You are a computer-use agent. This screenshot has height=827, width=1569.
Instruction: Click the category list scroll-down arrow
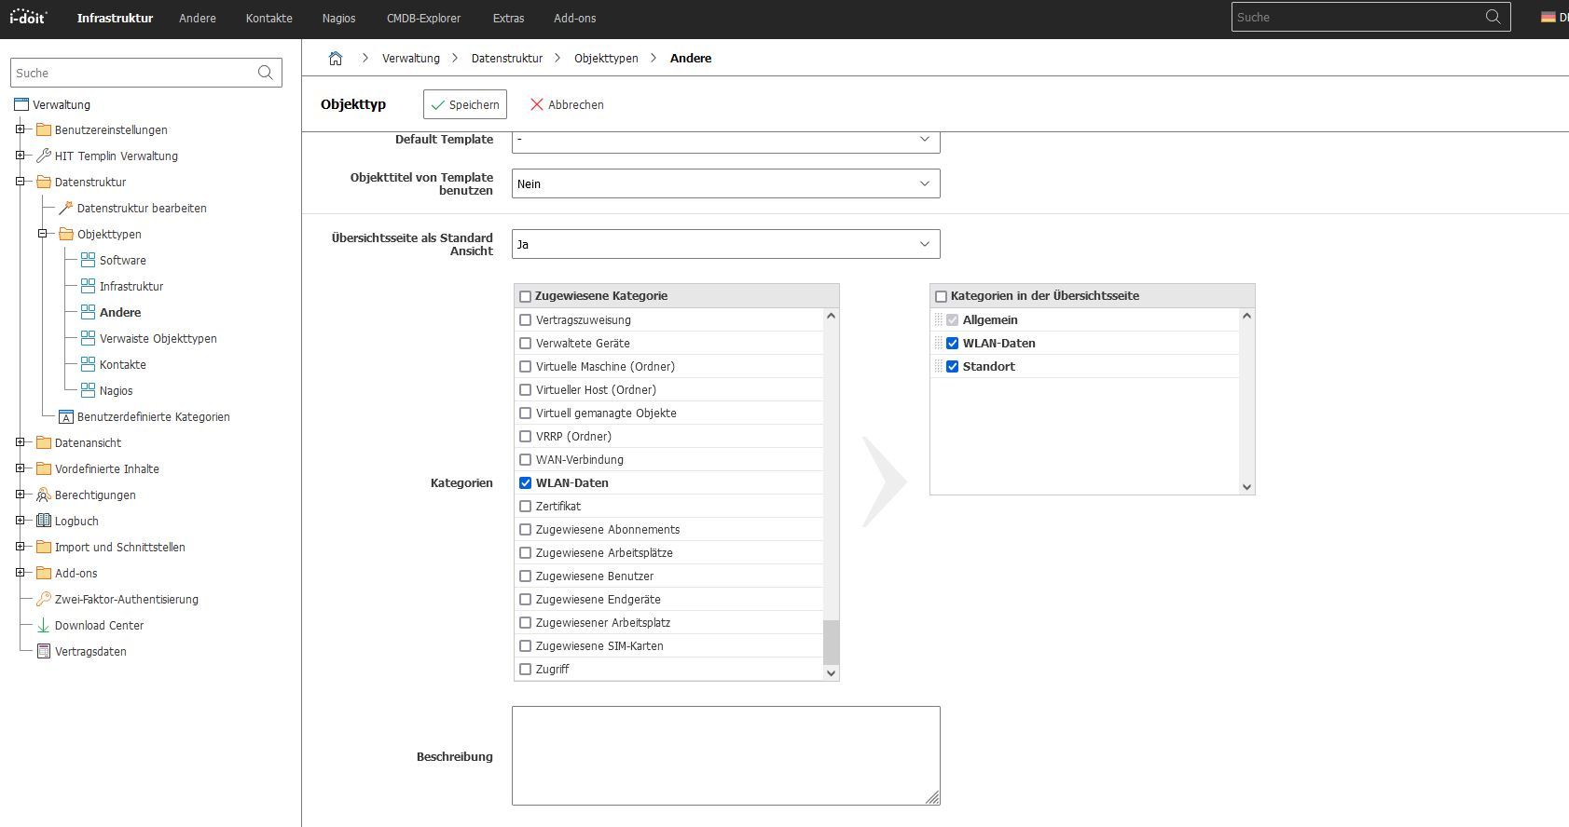coord(832,672)
